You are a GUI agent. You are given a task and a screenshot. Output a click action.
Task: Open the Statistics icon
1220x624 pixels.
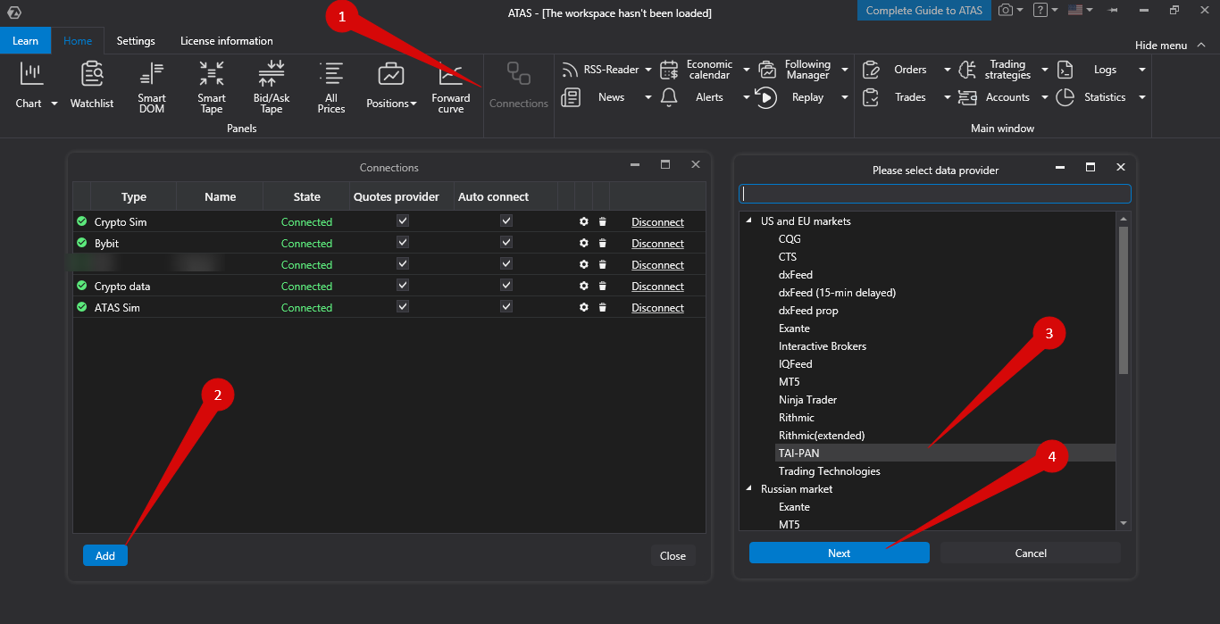pyautogui.click(x=1065, y=97)
